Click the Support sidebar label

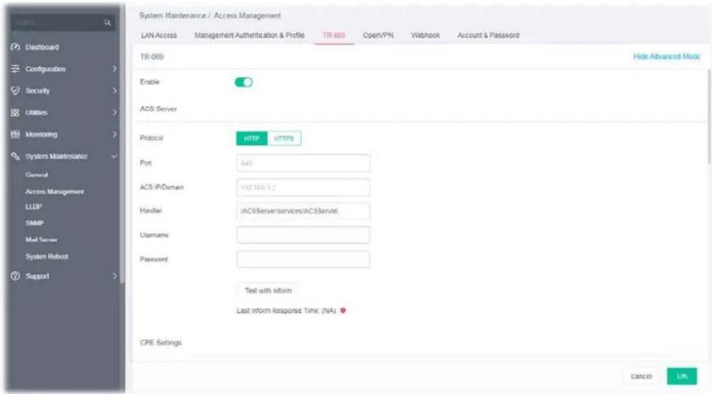click(37, 276)
